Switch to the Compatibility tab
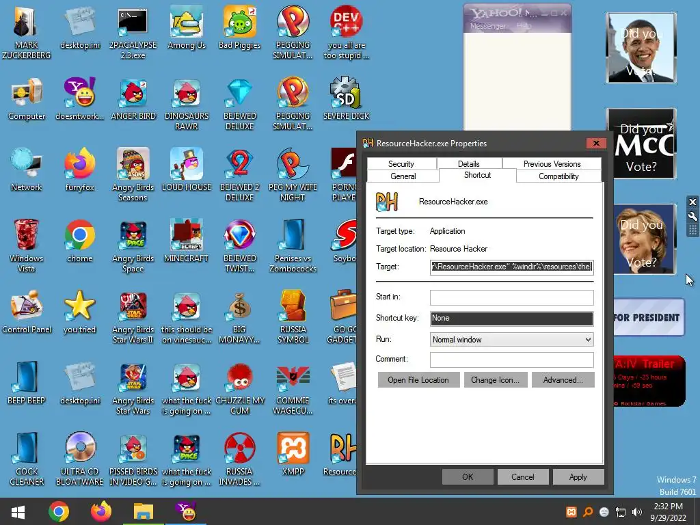The width and height of the screenshot is (700, 525). tap(558, 176)
